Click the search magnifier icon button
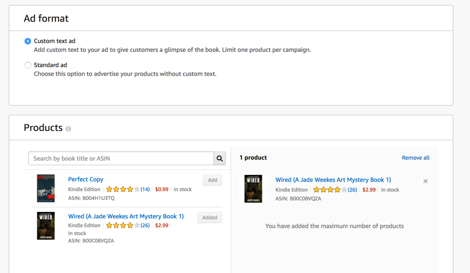 coord(220,158)
